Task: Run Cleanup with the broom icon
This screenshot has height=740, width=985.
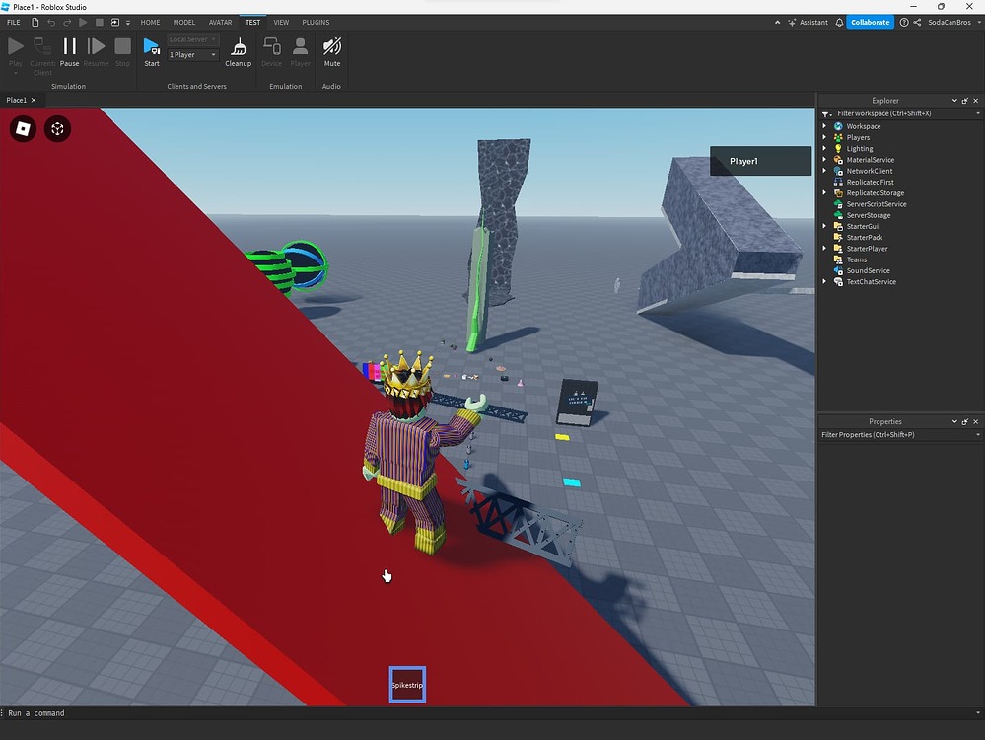Action: click(238, 47)
